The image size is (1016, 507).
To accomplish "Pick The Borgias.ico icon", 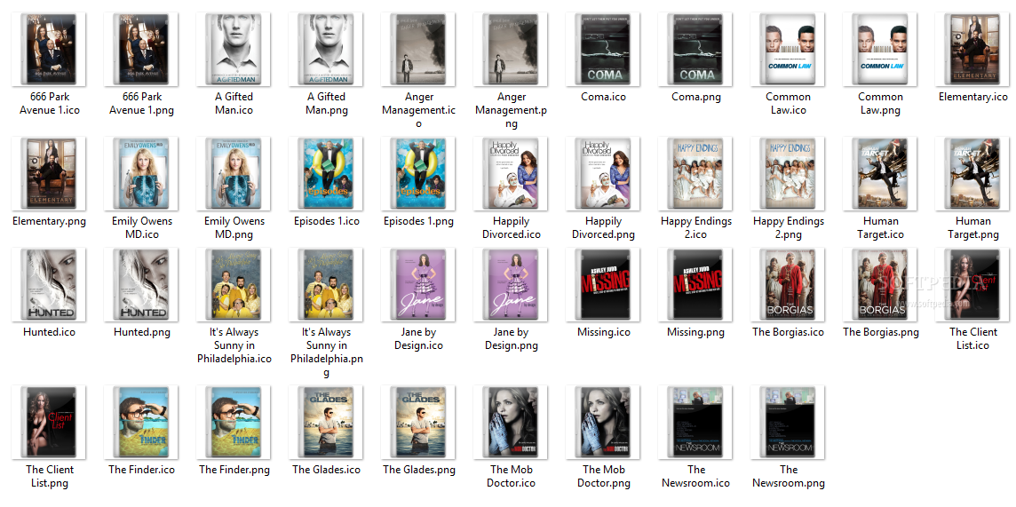I will point(788,285).
